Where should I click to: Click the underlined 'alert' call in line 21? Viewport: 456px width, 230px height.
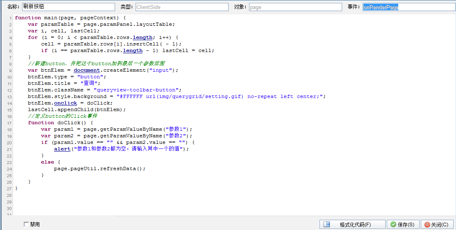pyautogui.click(x=62, y=149)
